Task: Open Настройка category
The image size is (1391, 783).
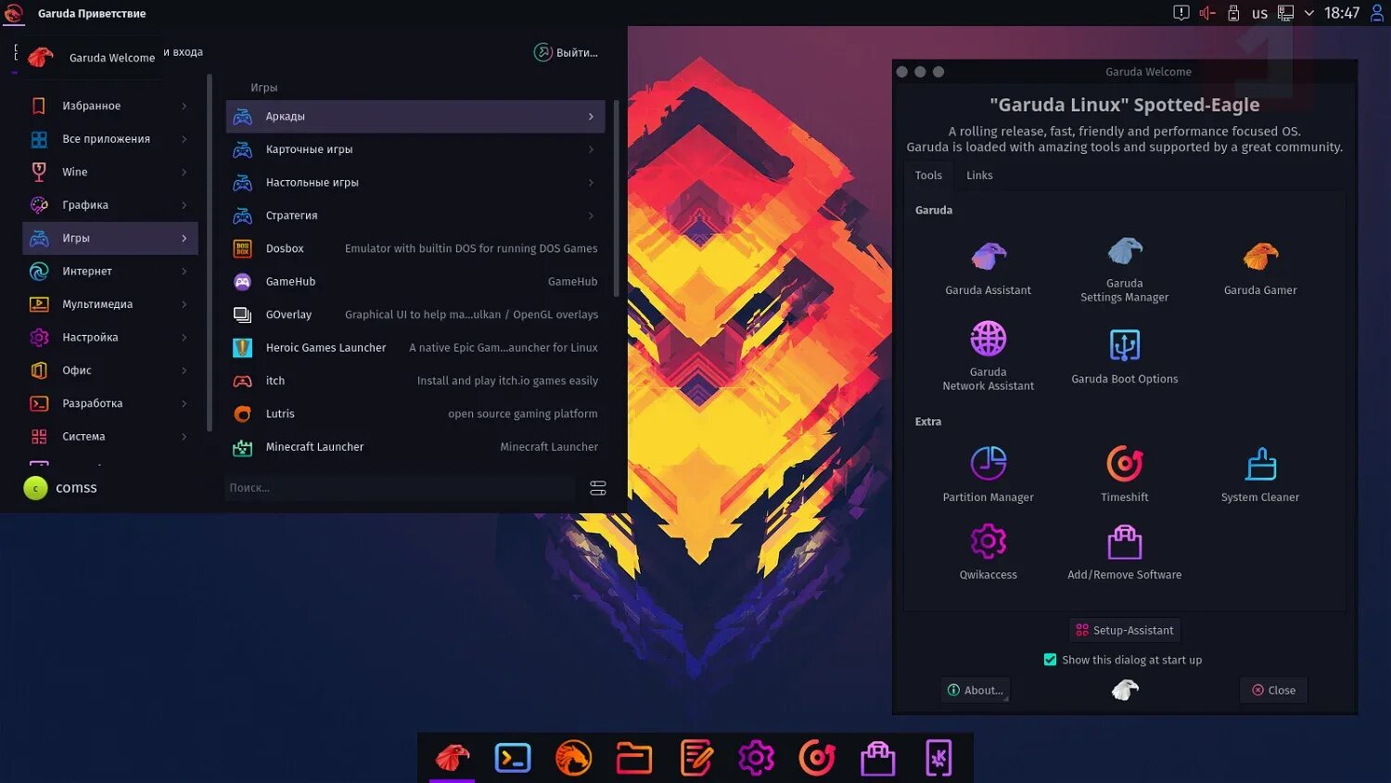Action: pos(110,338)
